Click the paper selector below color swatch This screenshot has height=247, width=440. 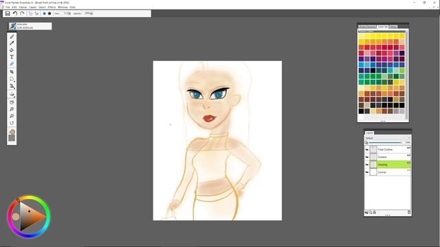tap(12, 139)
